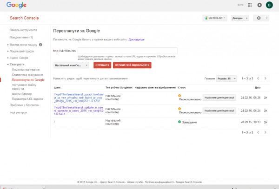
Task: Click the red ОТРИМАТИ button
Action: [102, 65]
